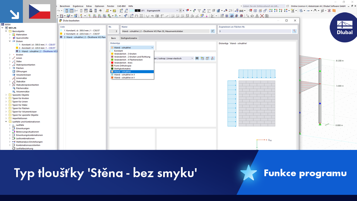Click the Dlubal logo in the corner
This screenshot has width=357, height=201.
point(344,28)
